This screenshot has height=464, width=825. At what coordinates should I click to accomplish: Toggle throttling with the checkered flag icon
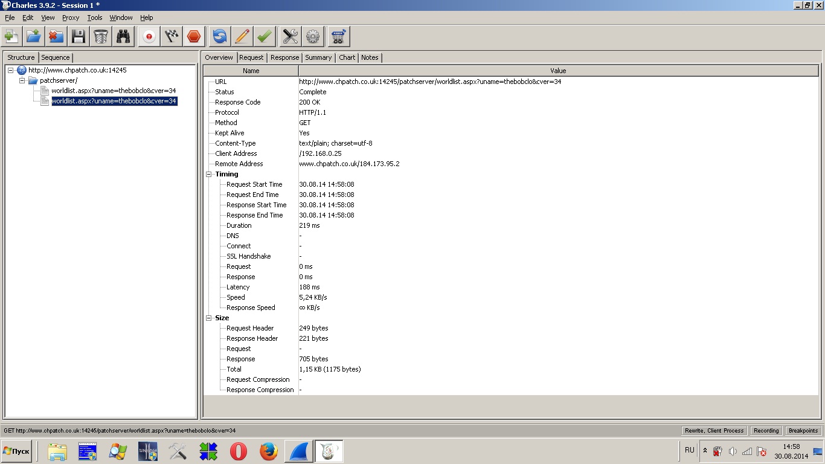click(x=172, y=36)
